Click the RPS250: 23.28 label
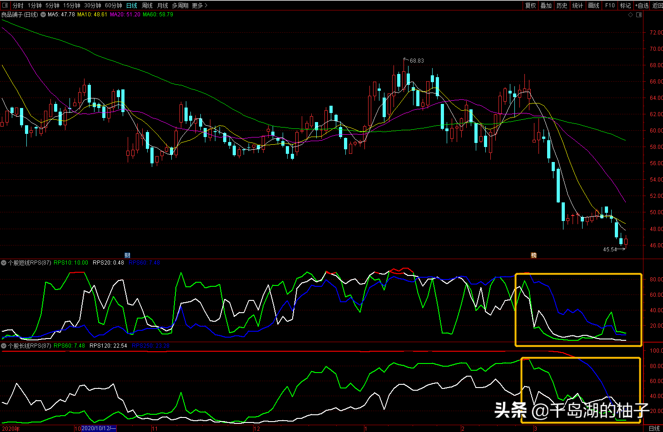Image resolution: width=663 pixels, height=432 pixels. tap(150, 346)
